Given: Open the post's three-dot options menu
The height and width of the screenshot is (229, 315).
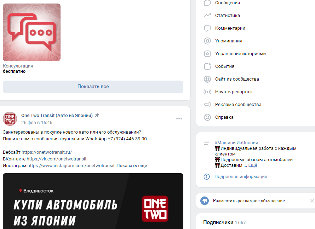Looking at the screenshot, I should (x=179, y=119).
